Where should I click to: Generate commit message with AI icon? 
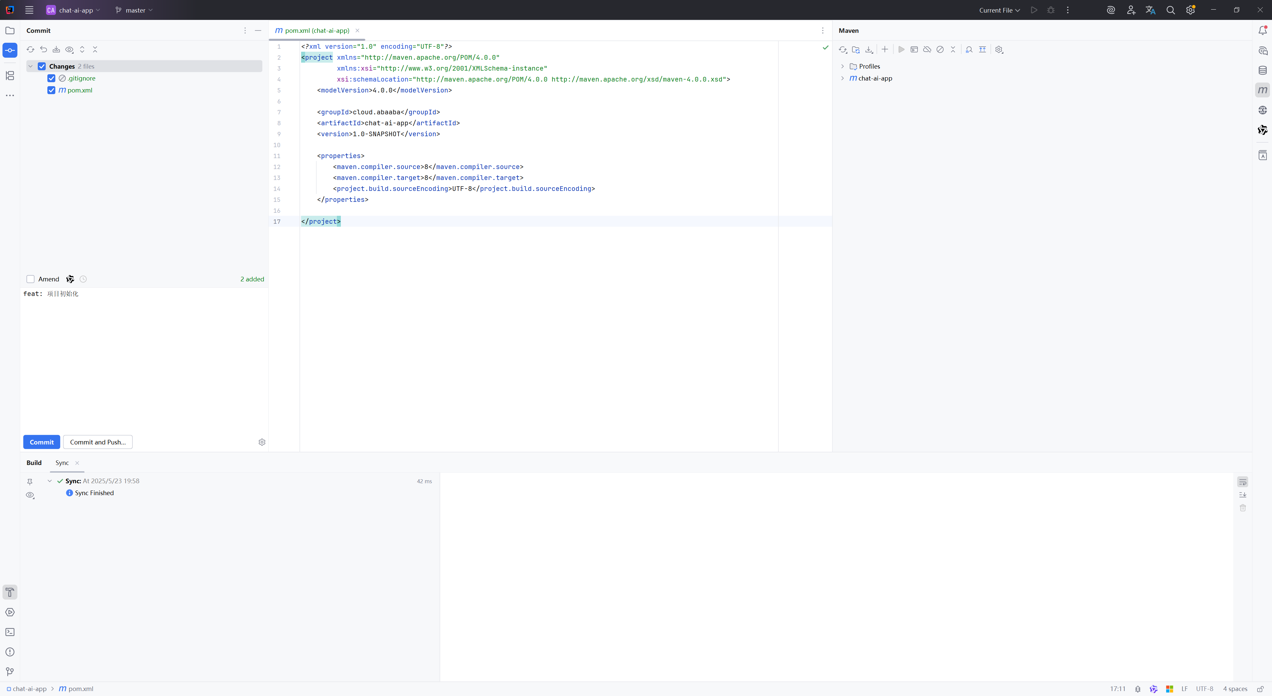click(x=70, y=279)
